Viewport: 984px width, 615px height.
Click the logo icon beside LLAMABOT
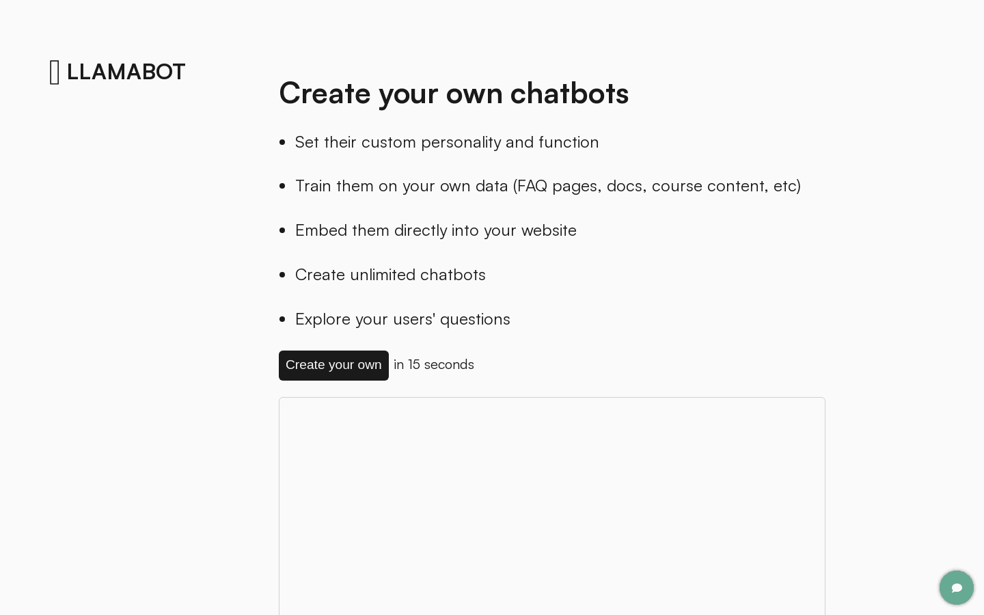click(55, 72)
